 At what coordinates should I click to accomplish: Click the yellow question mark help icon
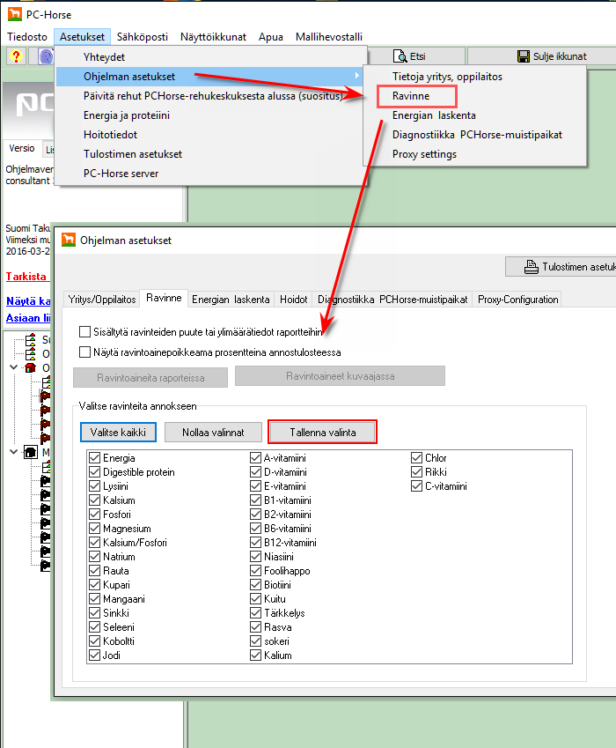[x=16, y=56]
